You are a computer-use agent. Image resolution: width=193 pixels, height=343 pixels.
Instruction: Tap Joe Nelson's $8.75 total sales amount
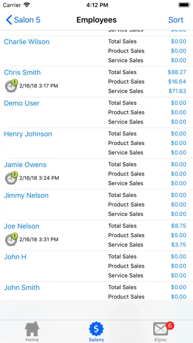[179, 226]
